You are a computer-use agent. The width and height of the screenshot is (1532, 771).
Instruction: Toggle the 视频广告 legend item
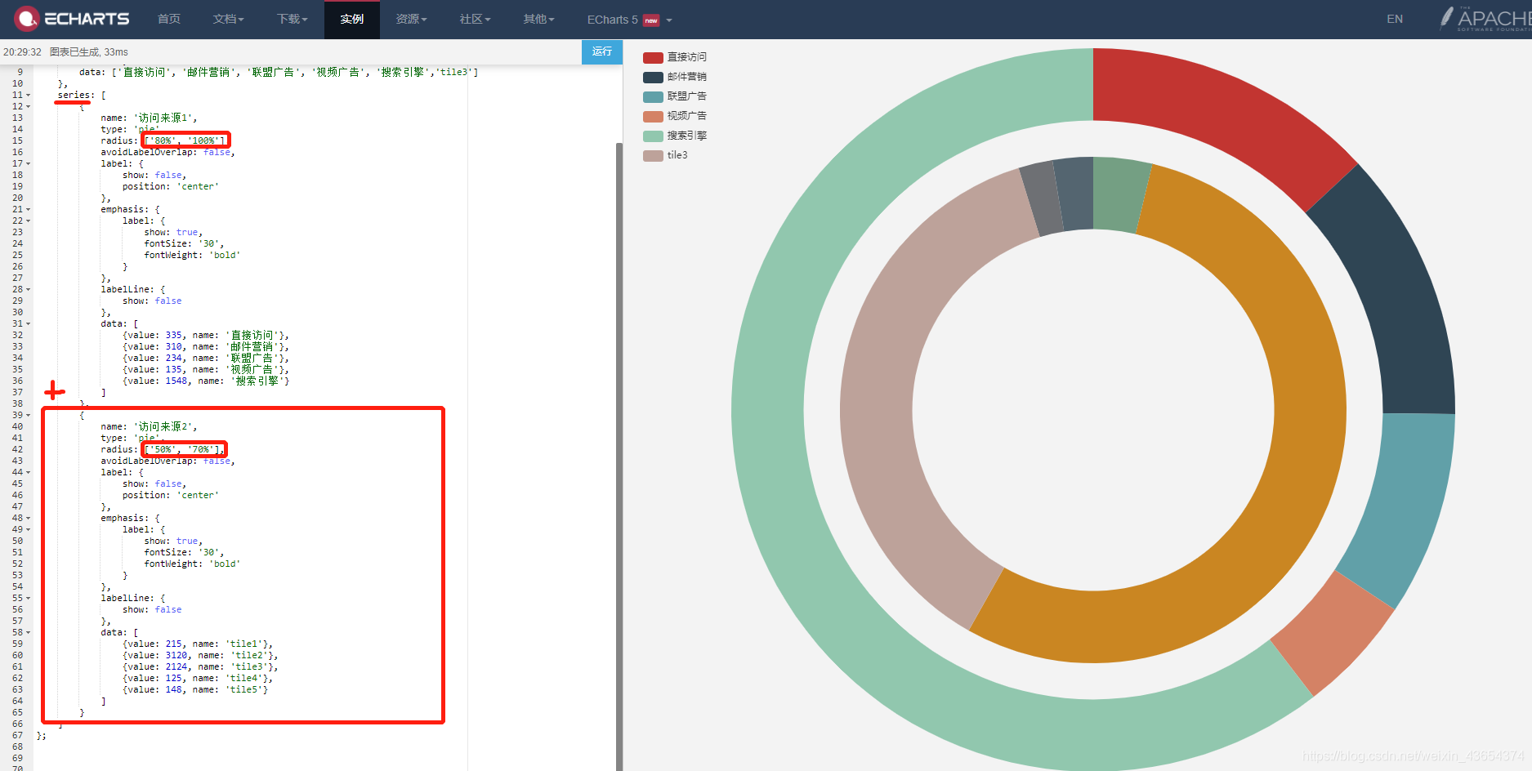(x=675, y=116)
